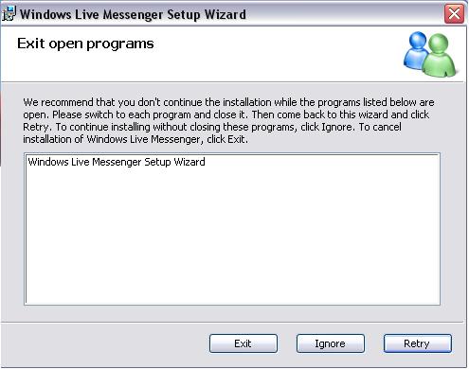Click the blue buddy figure in the Messenger logo

click(x=417, y=50)
